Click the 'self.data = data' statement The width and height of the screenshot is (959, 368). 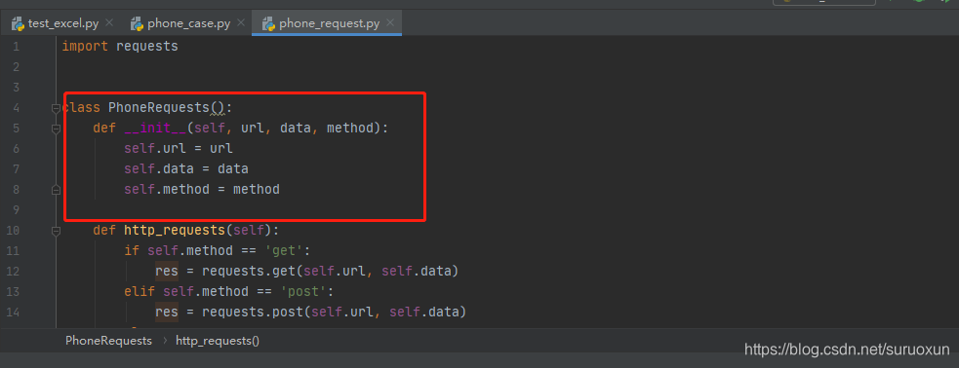tap(186, 169)
